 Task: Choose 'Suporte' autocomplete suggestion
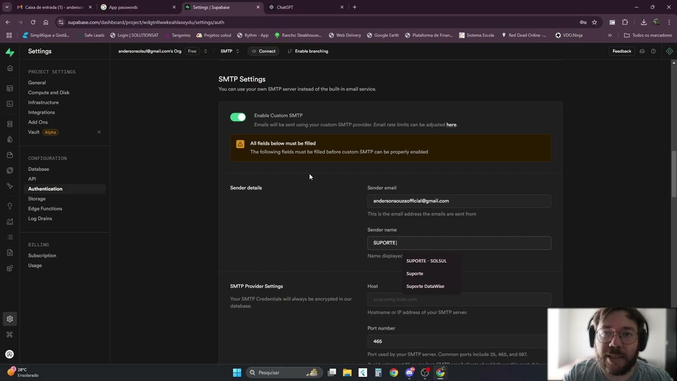pyautogui.click(x=415, y=274)
